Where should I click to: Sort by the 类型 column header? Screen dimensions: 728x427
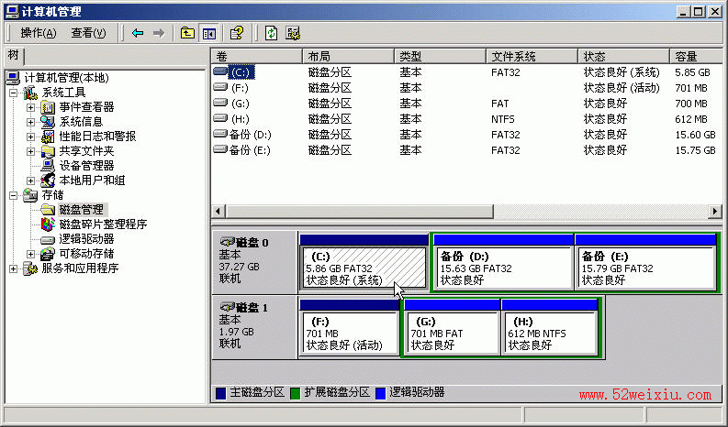coord(440,56)
